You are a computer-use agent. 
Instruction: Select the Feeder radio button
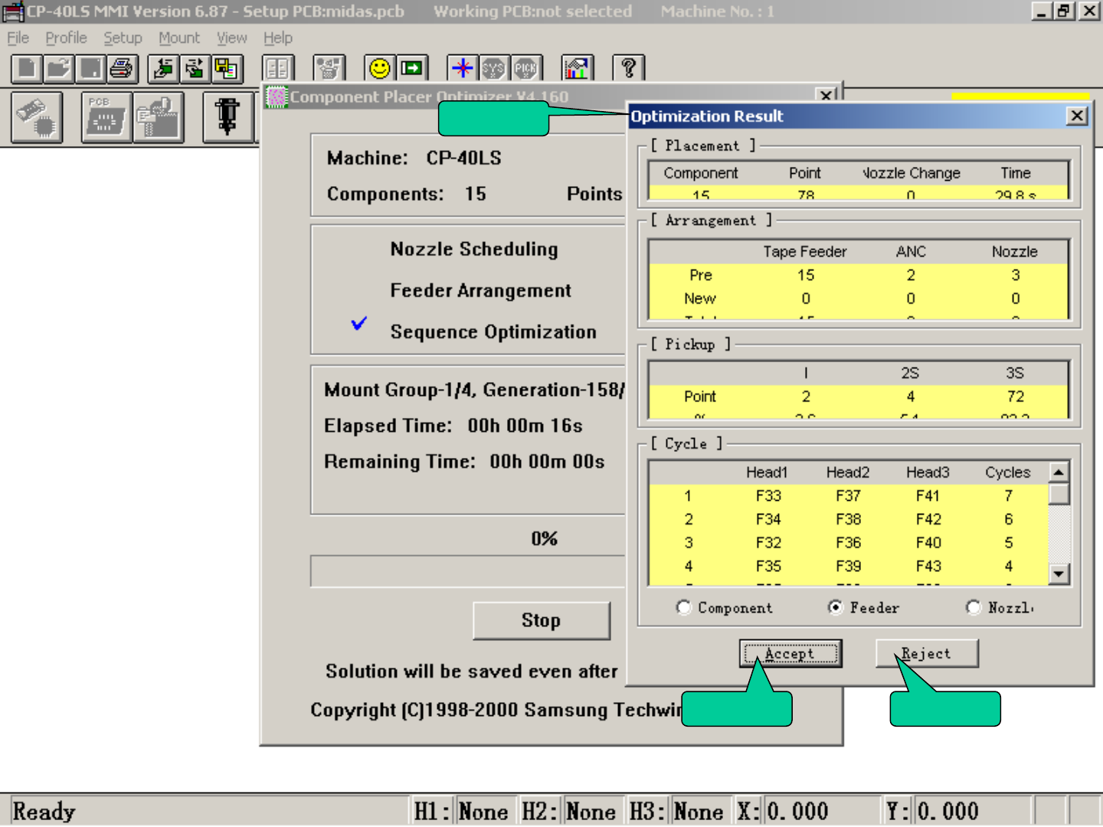(x=836, y=607)
